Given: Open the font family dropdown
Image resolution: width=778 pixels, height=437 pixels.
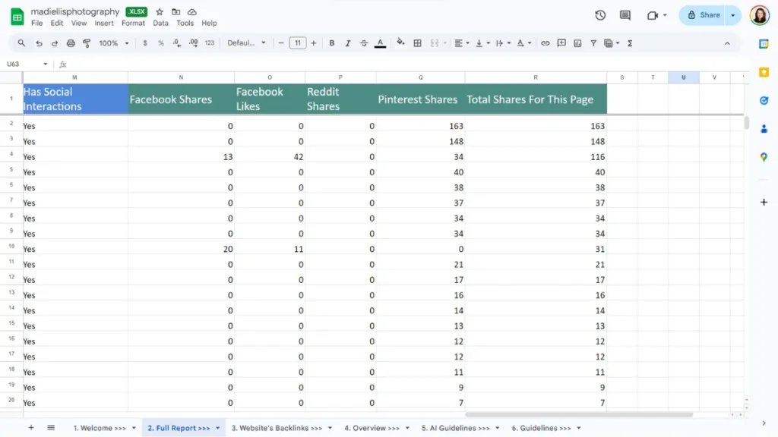Looking at the screenshot, I should click(x=247, y=43).
